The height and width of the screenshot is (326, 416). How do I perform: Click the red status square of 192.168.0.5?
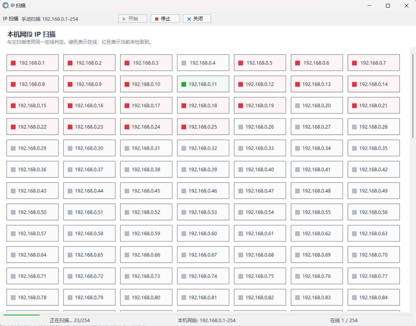(x=241, y=63)
